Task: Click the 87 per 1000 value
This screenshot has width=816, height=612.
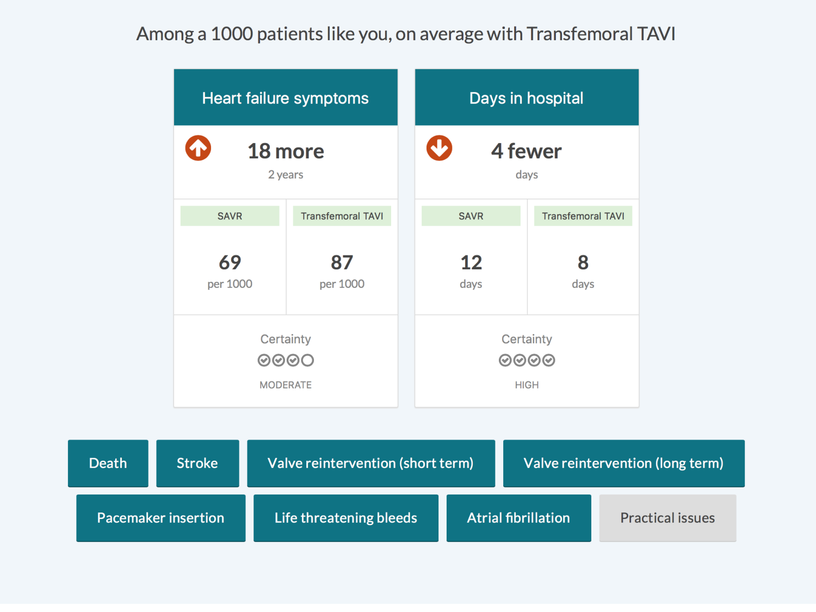Action: click(342, 263)
